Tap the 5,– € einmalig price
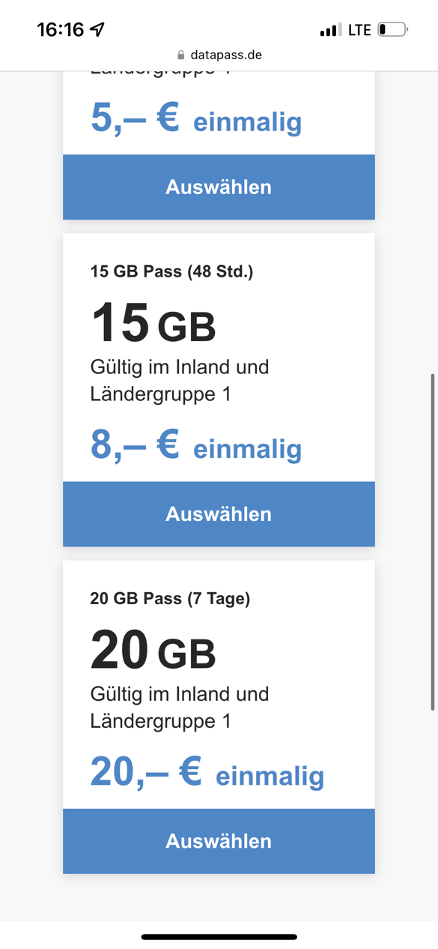 point(196,119)
